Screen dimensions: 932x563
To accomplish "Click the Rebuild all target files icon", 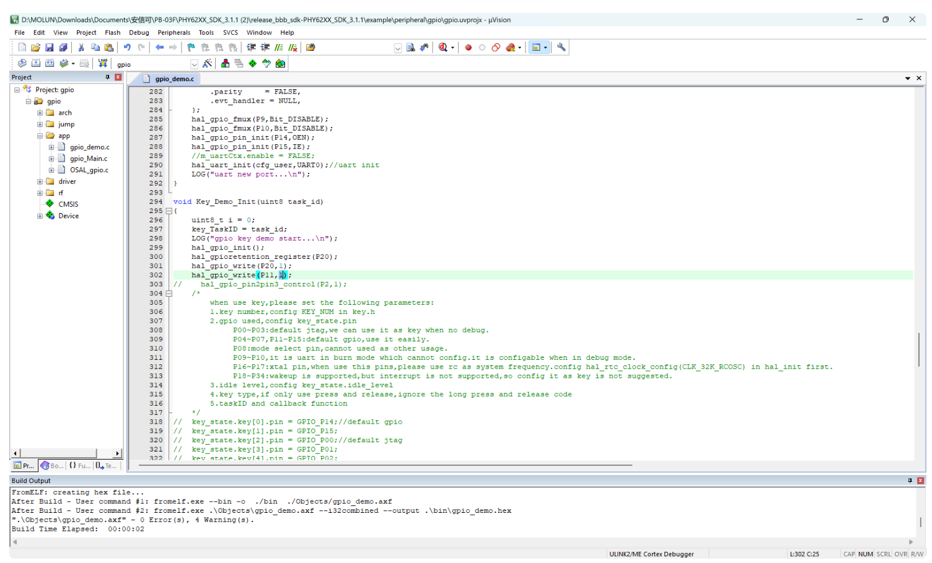I will pyautogui.click(x=50, y=63).
